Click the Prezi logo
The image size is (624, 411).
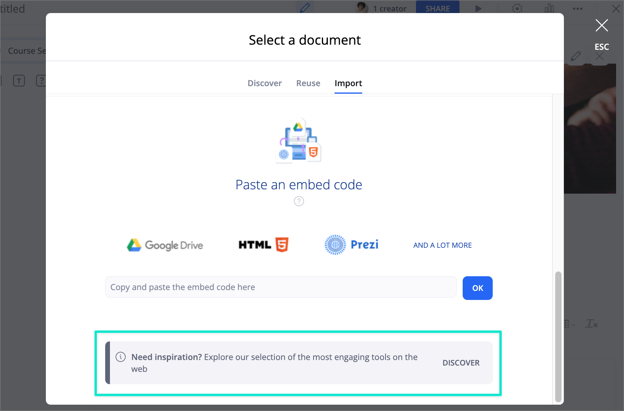click(351, 245)
